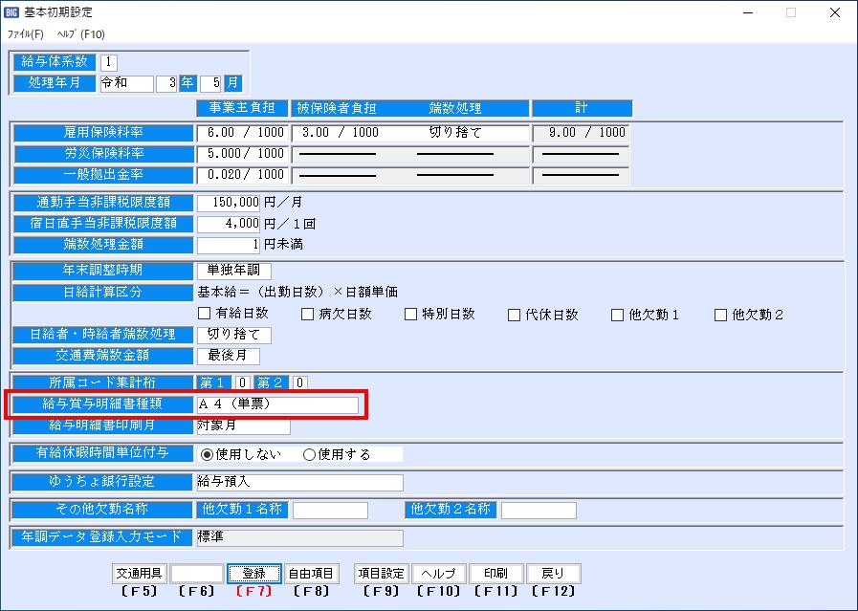Tick the 代休日数 checkbox
Screen dimensions: 858x611
pyautogui.click(x=515, y=315)
